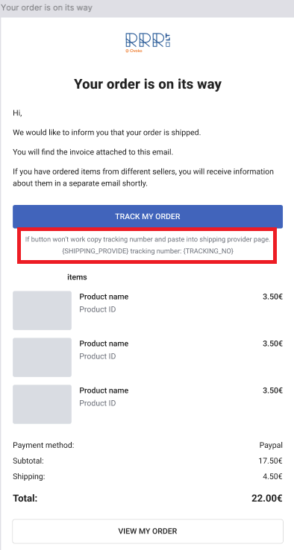Click the RRR logo at top
294x550 pixels.
click(148, 42)
